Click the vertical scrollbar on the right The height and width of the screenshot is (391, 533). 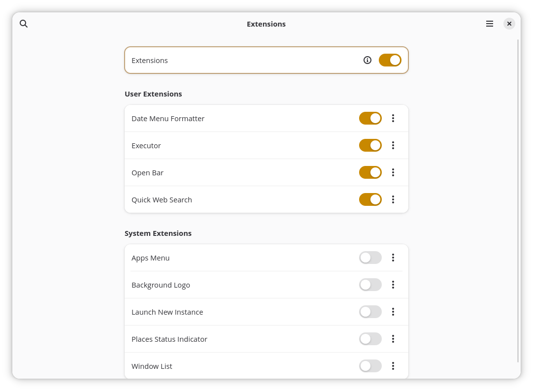pyautogui.click(x=518, y=197)
